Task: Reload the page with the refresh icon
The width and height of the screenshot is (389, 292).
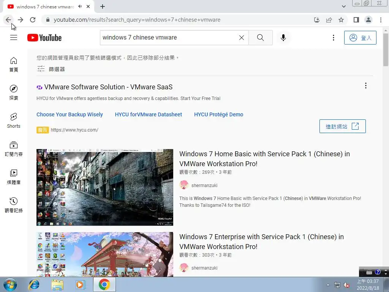Action: pyautogui.click(x=33, y=20)
